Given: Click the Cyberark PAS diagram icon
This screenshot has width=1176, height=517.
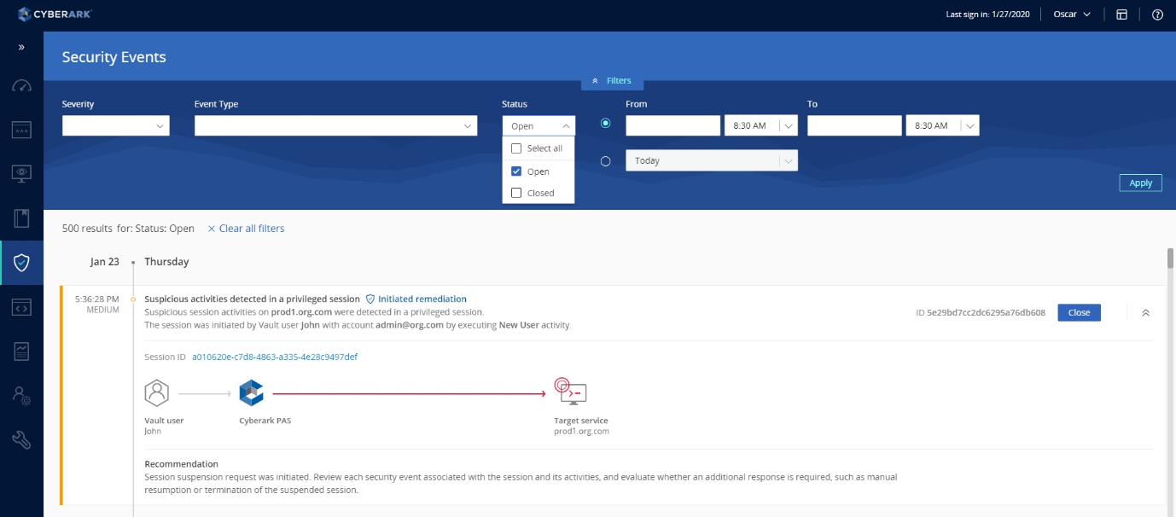Looking at the screenshot, I should 251,392.
